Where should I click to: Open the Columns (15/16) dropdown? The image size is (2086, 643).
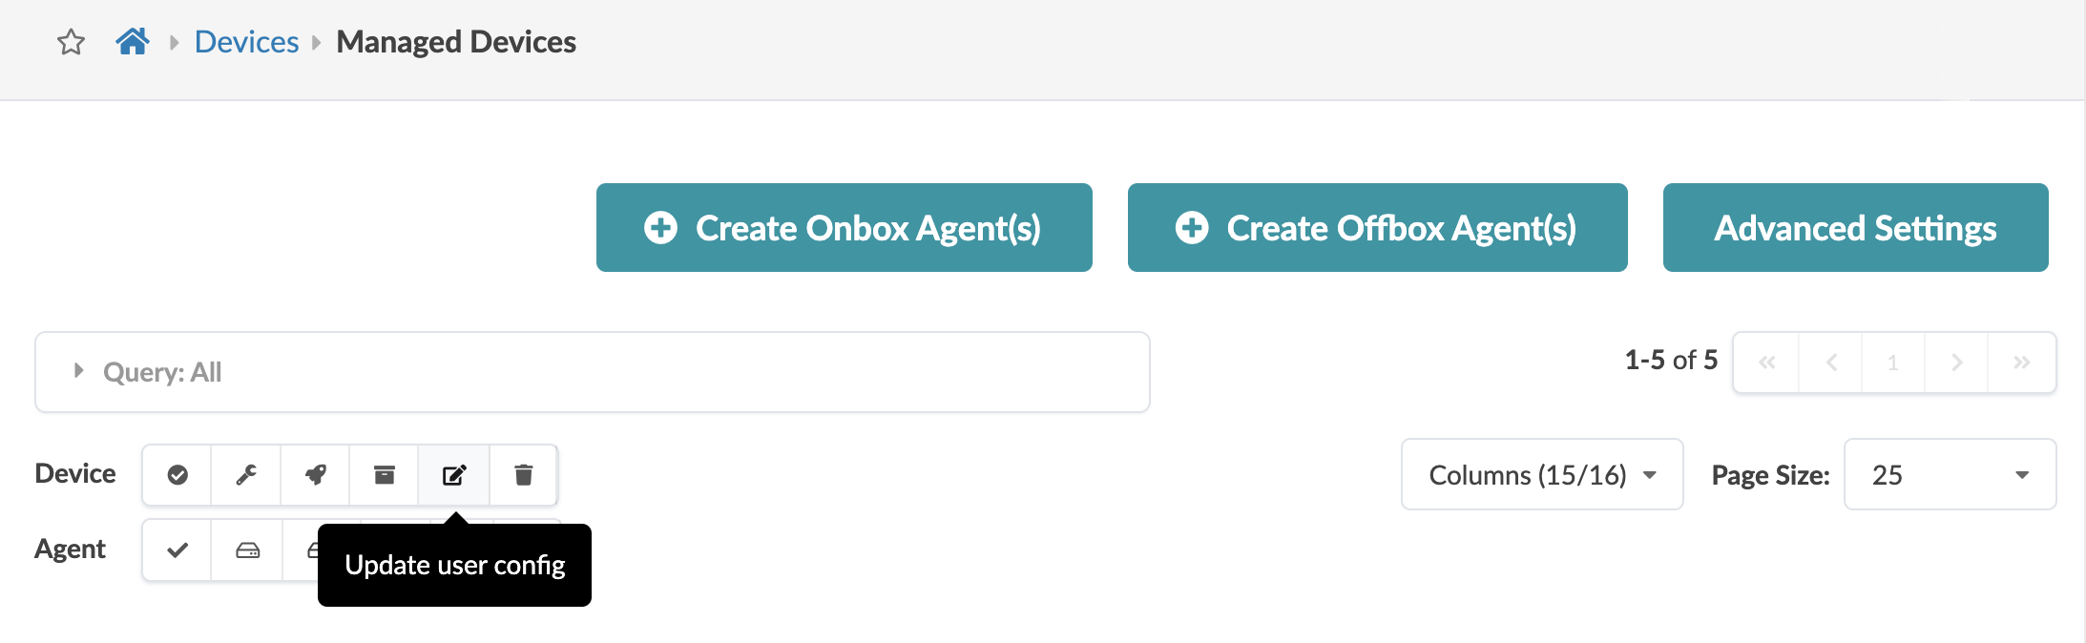point(1541,475)
